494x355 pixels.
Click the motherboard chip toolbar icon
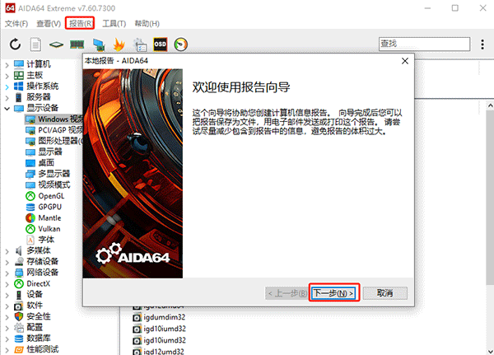[56, 44]
